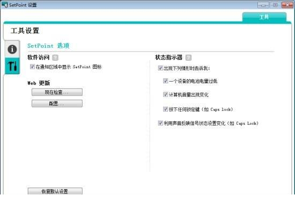Select the tools wrench sidebar icon
Viewport: 295px width, 202px height.
12,66
